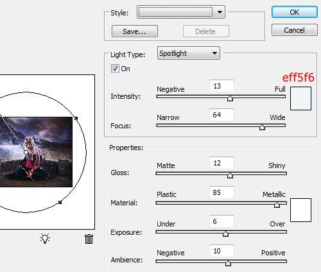Click the Intensity slider thumb
Screen dimensions: 321x272
(x=230, y=98)
